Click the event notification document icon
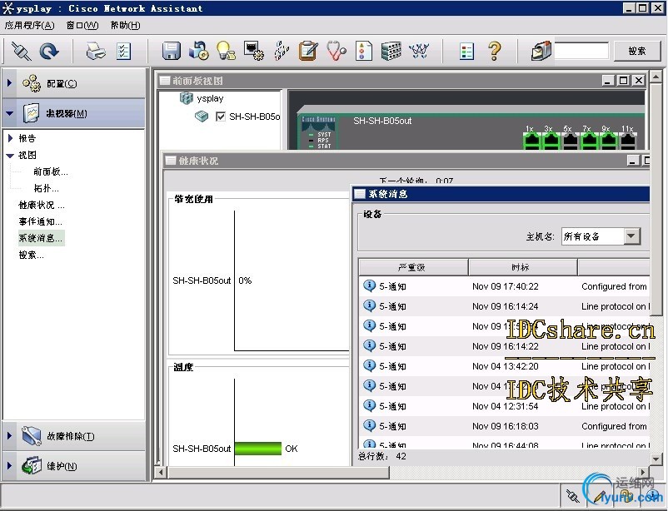 pos(363,51)
